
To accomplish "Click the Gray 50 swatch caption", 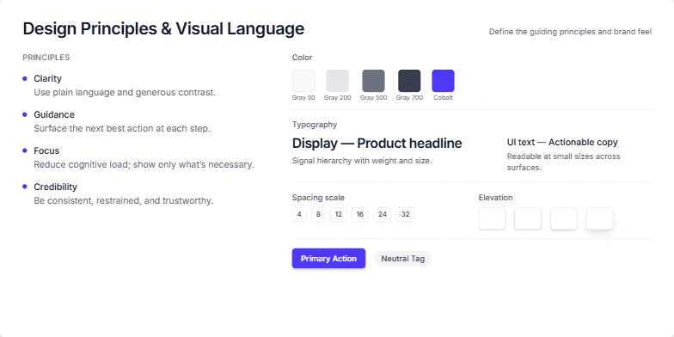I will 303,98.
